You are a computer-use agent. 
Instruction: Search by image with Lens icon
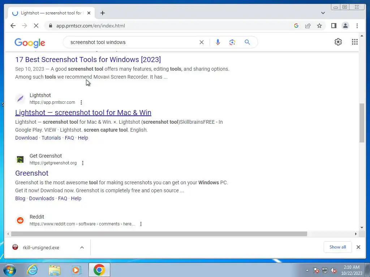pos(232,42)
